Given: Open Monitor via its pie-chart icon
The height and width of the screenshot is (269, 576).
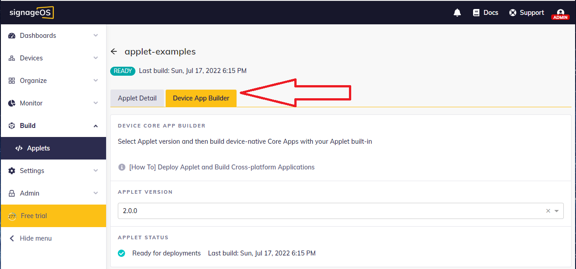Looking at the screenshot, I should (11, 103).
